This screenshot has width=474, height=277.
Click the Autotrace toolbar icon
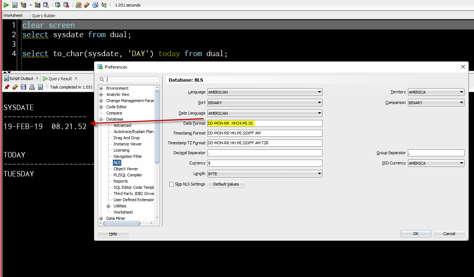point(37,5)
